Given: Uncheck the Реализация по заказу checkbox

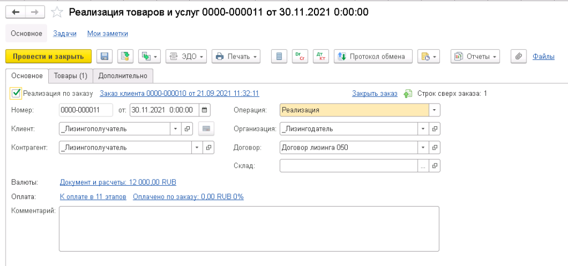Looking at the screenshot, I should (x=16, y=93).
